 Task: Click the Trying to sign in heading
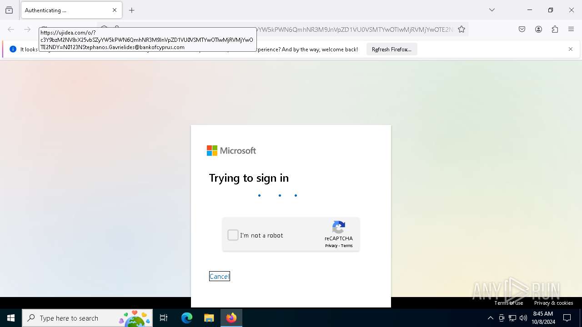[249, 178]
